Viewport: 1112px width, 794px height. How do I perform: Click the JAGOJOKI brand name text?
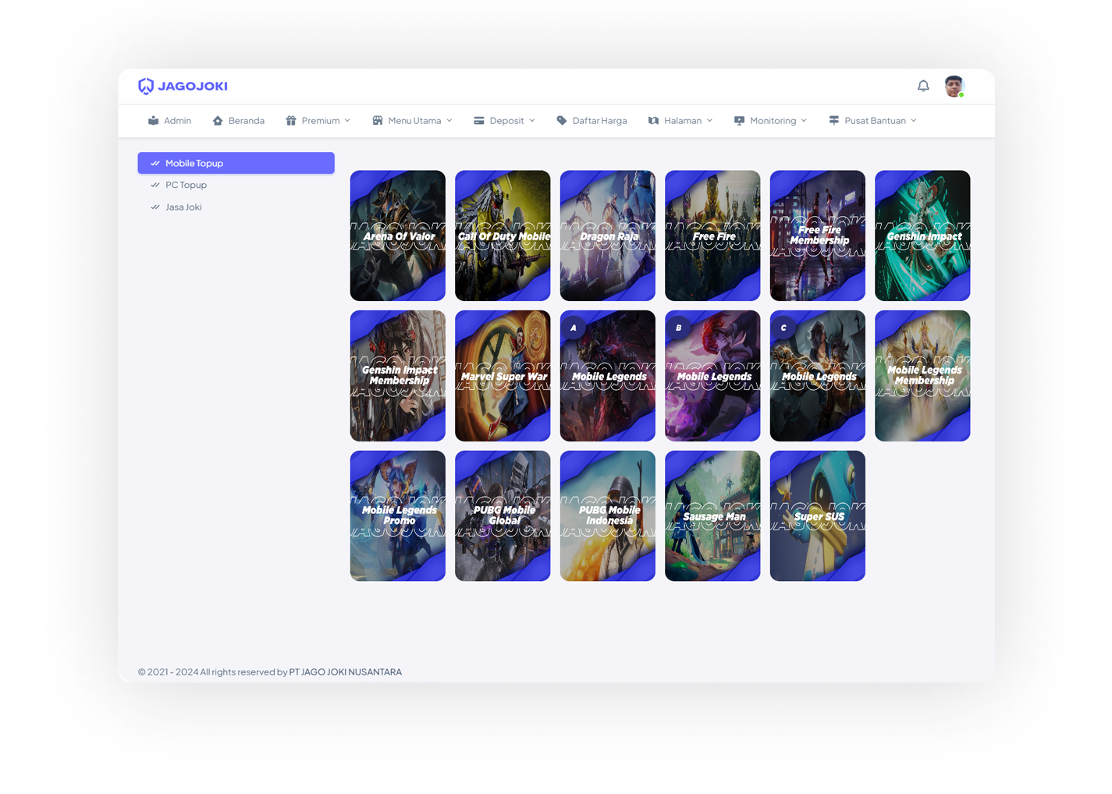(193, 86)
